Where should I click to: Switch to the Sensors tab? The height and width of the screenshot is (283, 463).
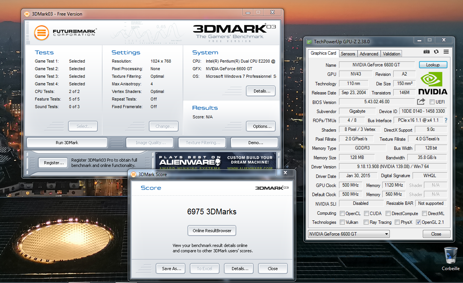348,54
